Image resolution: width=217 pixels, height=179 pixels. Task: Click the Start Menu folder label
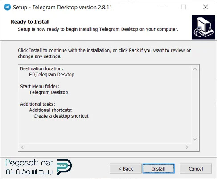40,86
